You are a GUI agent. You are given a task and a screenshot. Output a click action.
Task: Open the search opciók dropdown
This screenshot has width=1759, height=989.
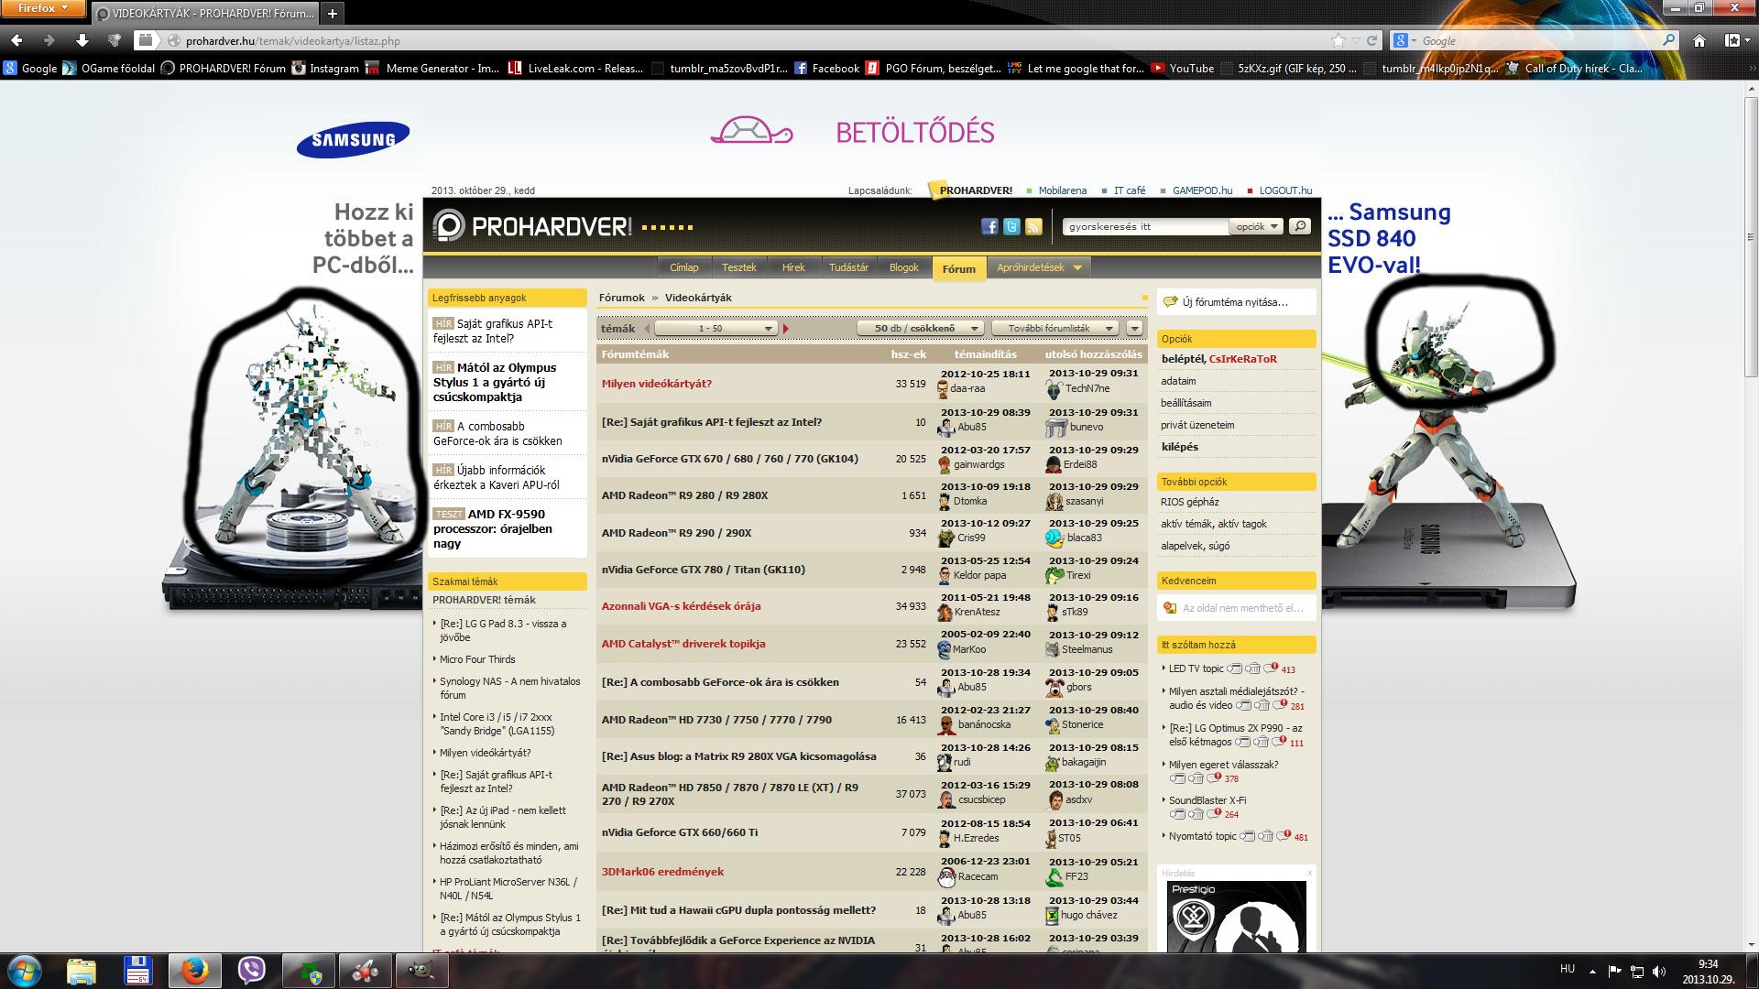[1255, 226]
